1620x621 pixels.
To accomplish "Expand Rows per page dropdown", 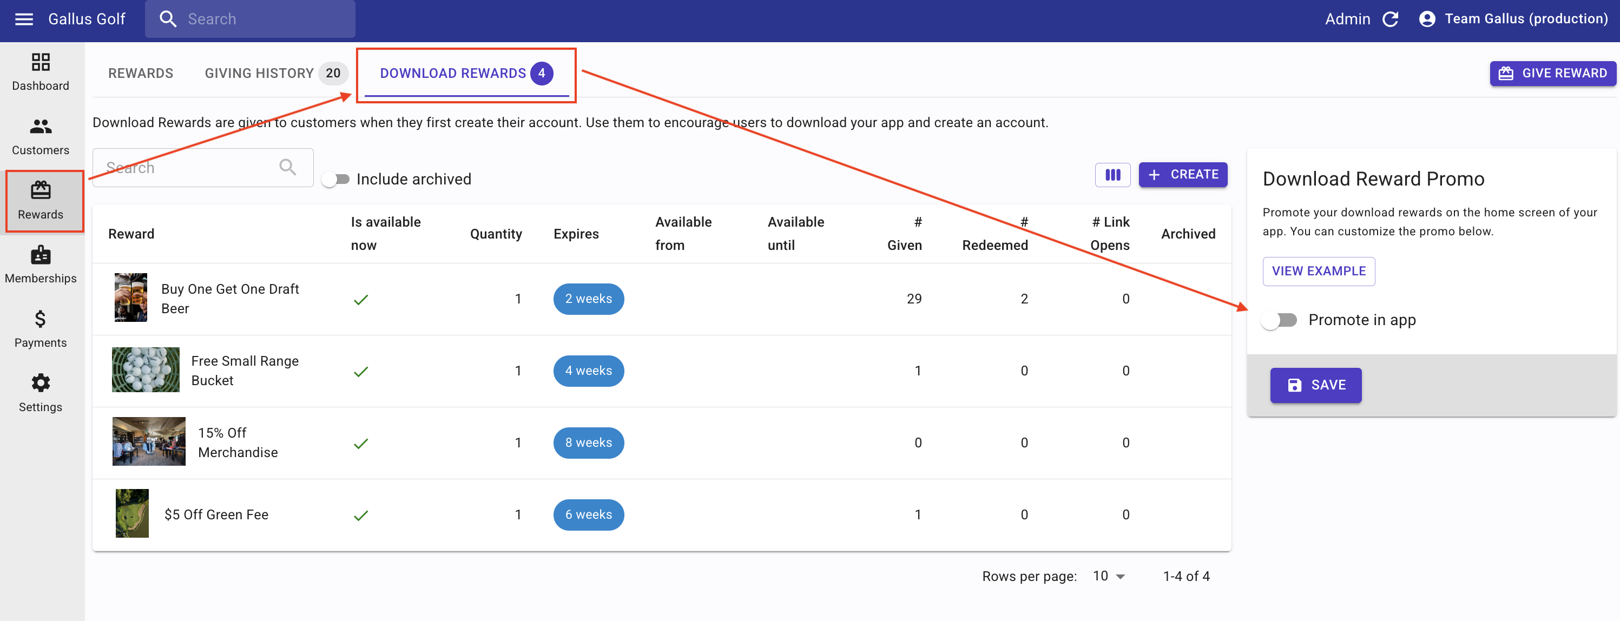I will pos(1109,576).
